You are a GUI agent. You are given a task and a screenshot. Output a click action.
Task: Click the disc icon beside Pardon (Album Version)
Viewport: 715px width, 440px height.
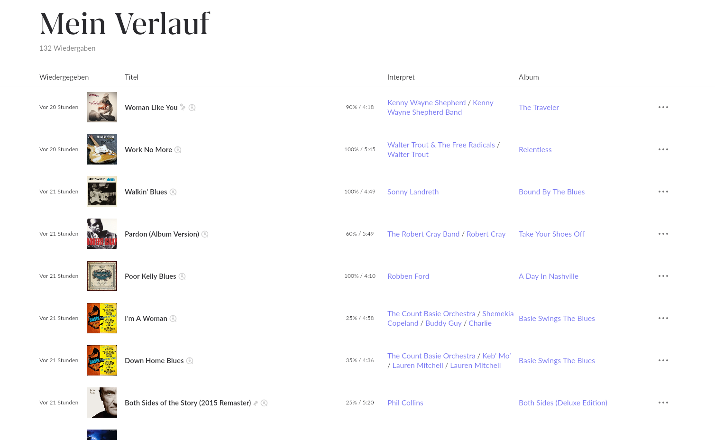pyautogui.click(x=205, y=234)
